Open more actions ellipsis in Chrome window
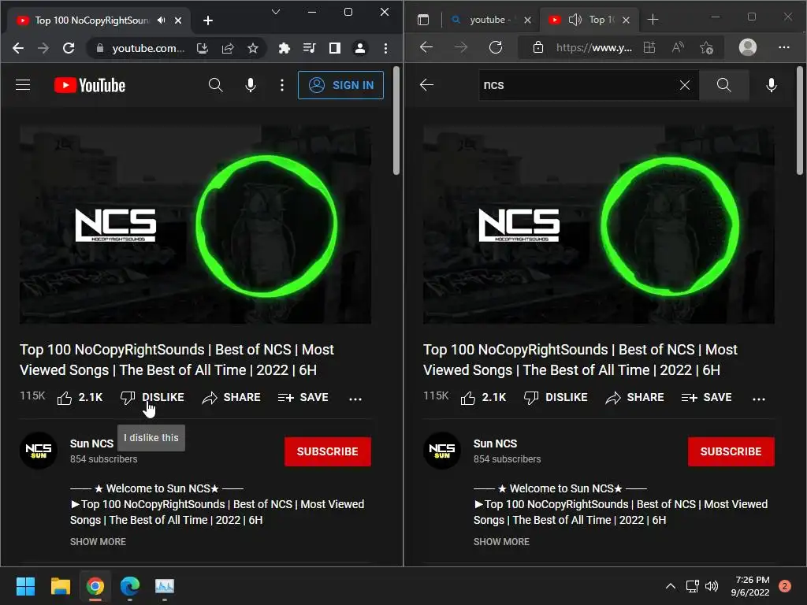807x605 pixels. coord(355,398)
